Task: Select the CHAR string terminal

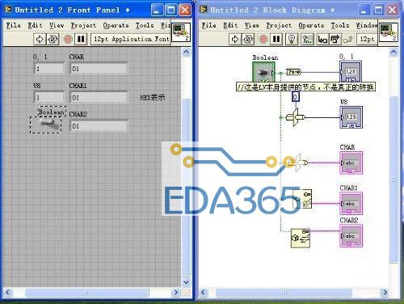Action: (351, 163)
